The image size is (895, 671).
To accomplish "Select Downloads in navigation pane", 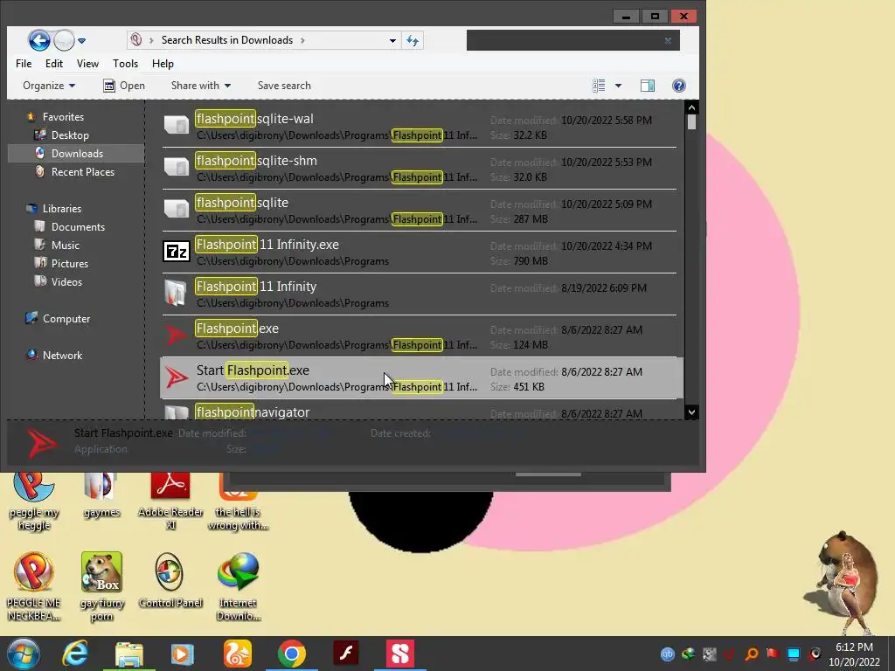I will click(x=77, y=154).
